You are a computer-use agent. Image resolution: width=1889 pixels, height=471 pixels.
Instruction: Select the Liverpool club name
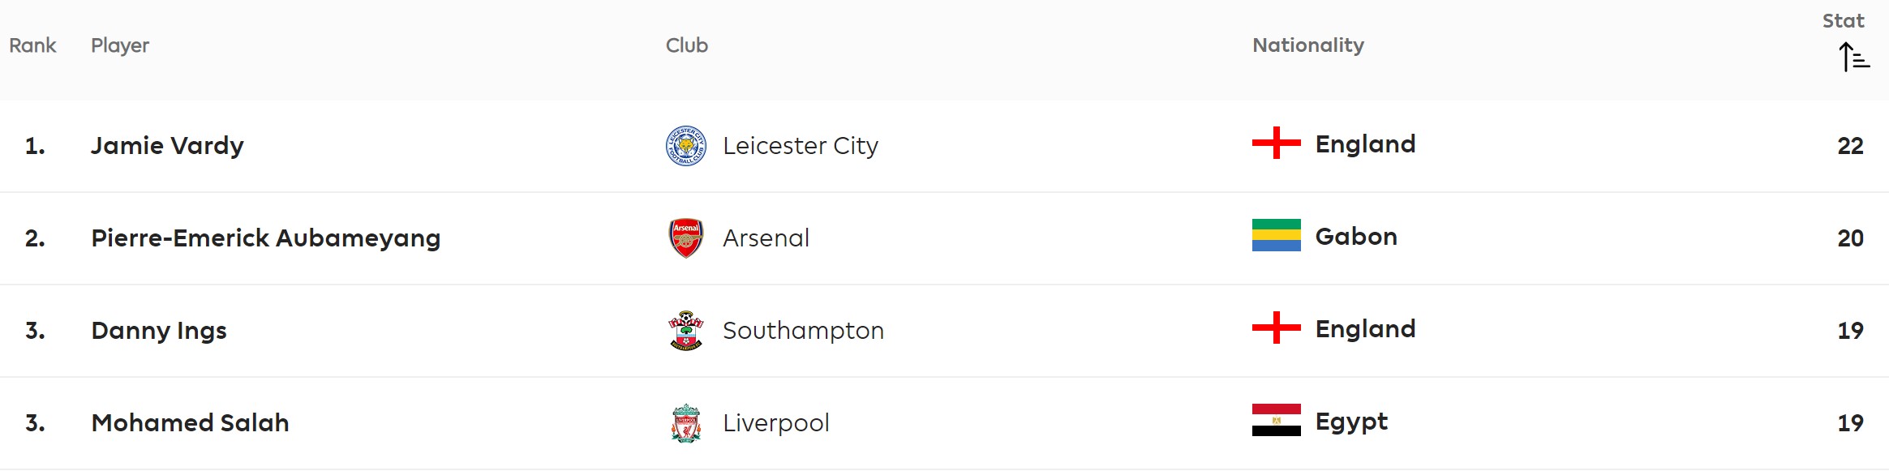tap(776, 423)
